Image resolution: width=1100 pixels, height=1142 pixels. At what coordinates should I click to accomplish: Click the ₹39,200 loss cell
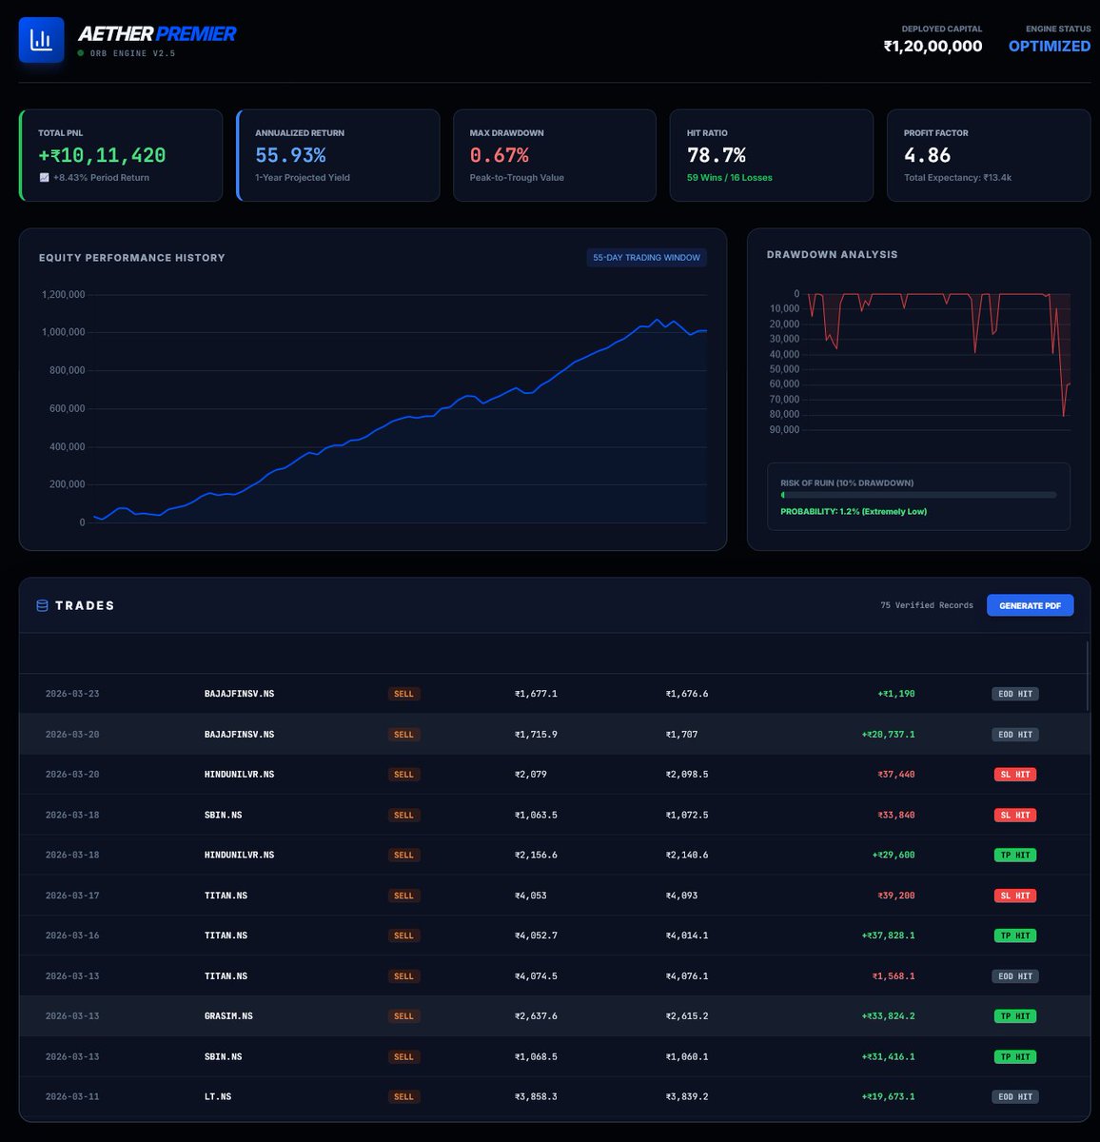896,896
